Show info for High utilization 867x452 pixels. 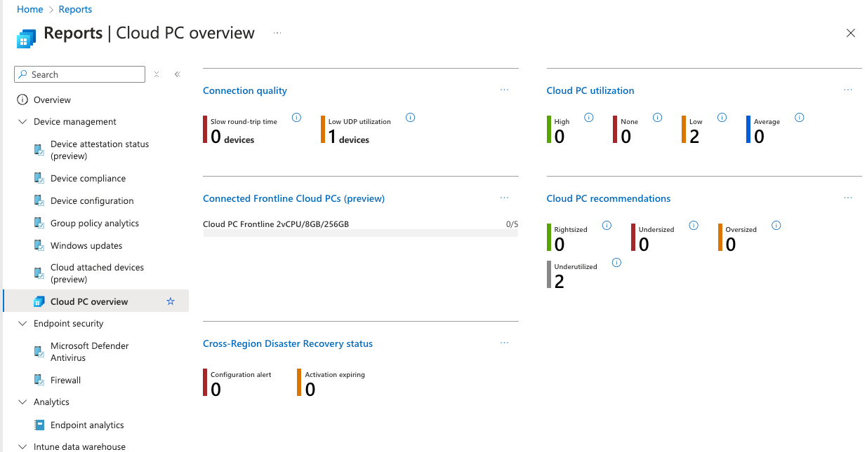589,118
